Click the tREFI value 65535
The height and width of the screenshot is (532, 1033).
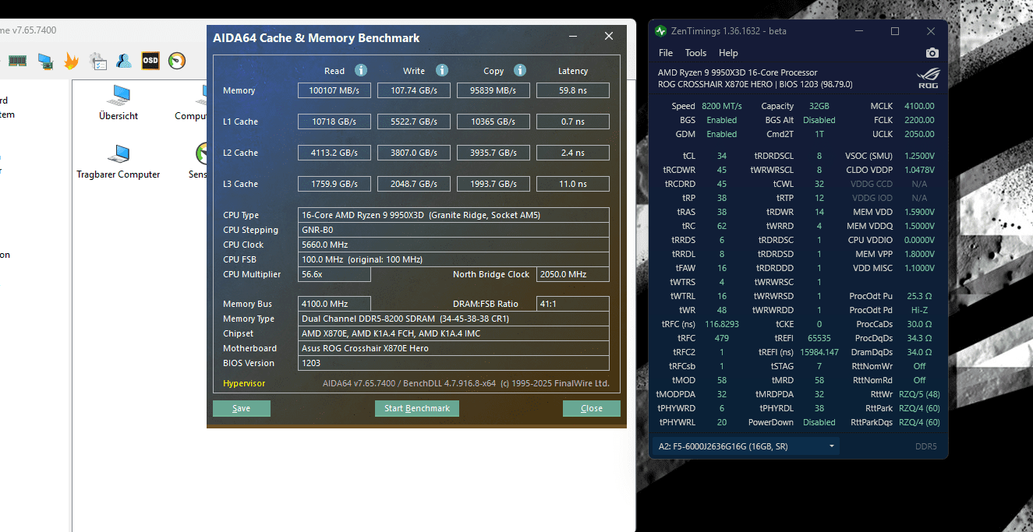pos(819,338)
